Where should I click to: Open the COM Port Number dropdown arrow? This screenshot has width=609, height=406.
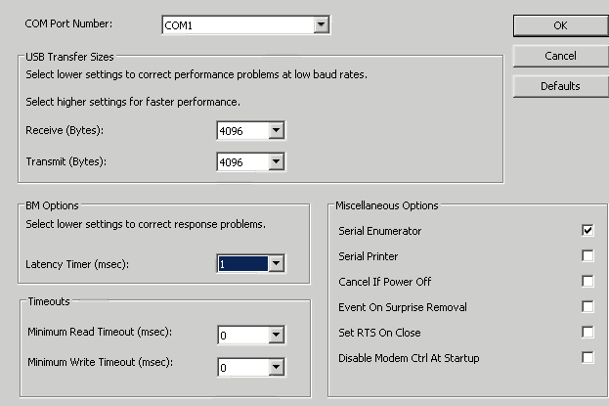tap(322, 25)
